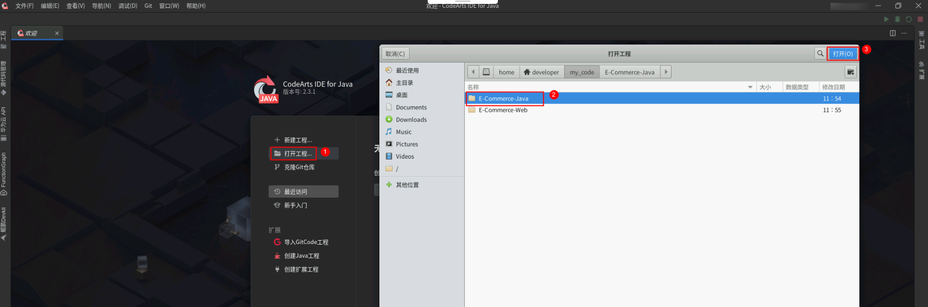
Task: Open the 源代码管理 side panel
Action: (x=4, y=78)
